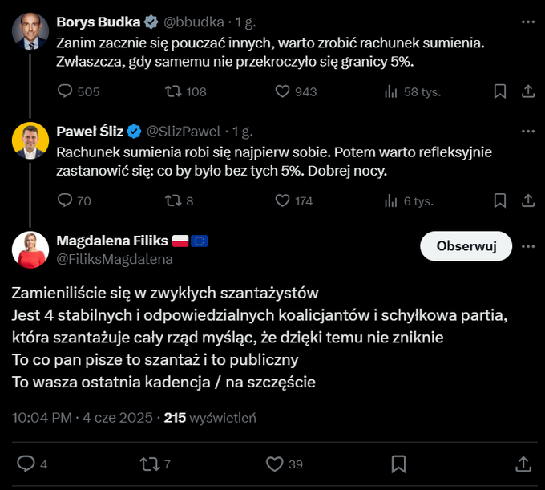Viewport: 545px width, 490px height.
Task: Share Magdalena Filiks's main tweet
Action: (x=523, y=463)
